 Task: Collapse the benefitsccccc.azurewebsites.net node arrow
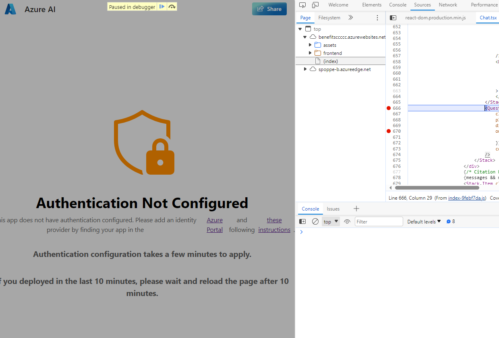click(305, 37)
